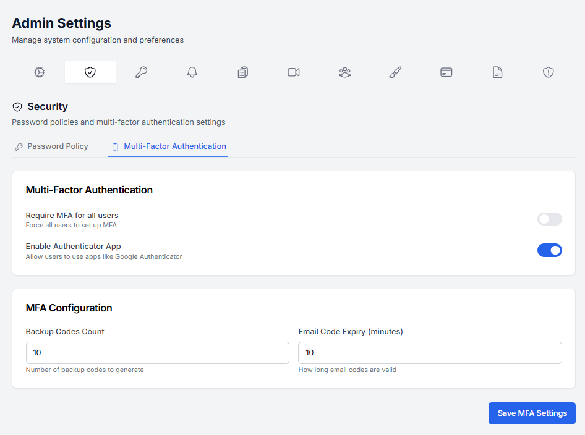Click 'Allow users to use apps like Google Authenticator'
The height and width of the screenshot is (435, 585).
[x=104, y=256]
